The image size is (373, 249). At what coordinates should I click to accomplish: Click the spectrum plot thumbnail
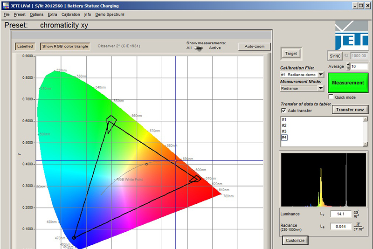(324, 180)
